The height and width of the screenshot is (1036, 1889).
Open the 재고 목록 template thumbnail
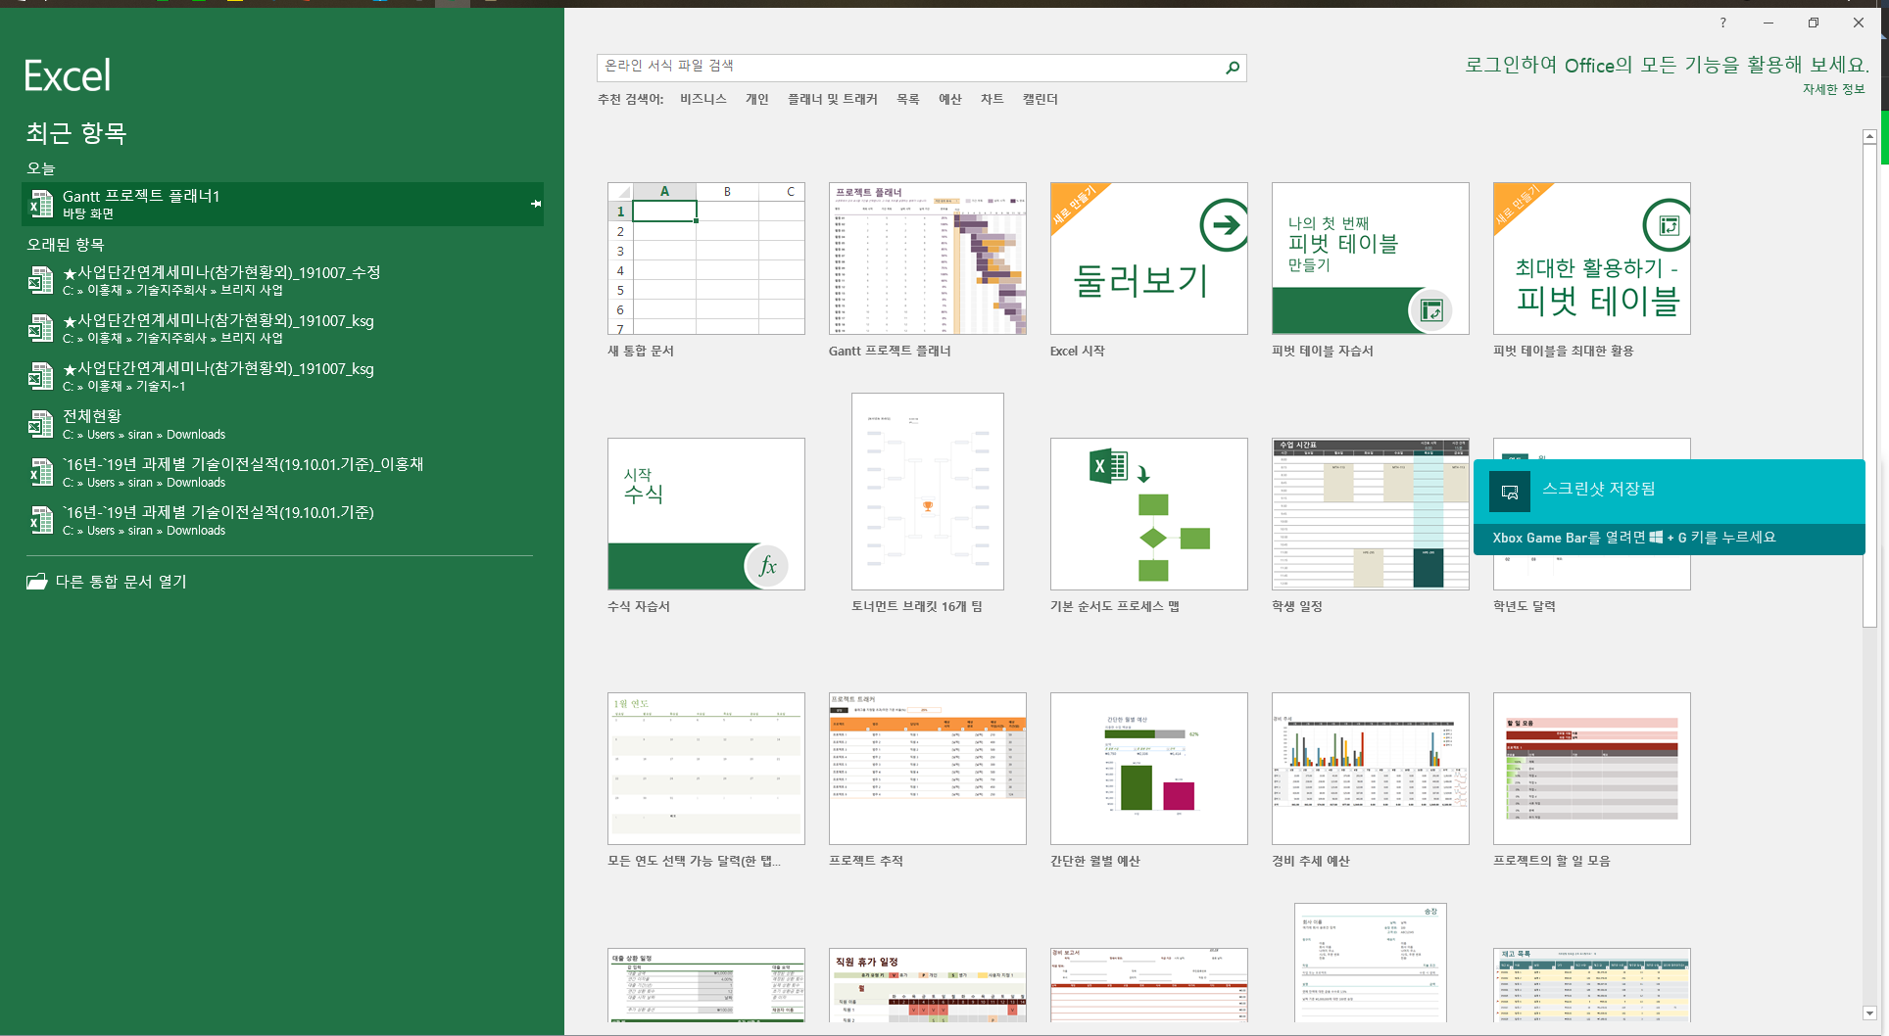(x=1592, y=985)
